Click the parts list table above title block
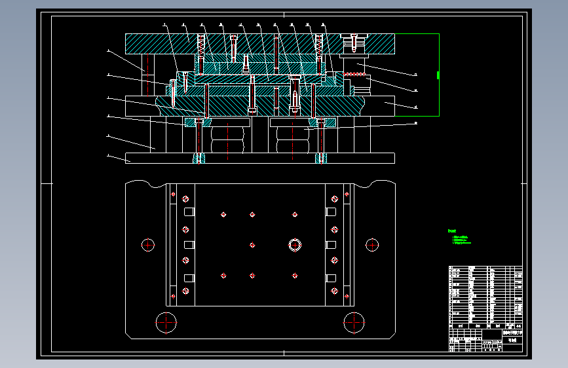Image resolution: width=568 pixels, height=368 pixels. 485,297
